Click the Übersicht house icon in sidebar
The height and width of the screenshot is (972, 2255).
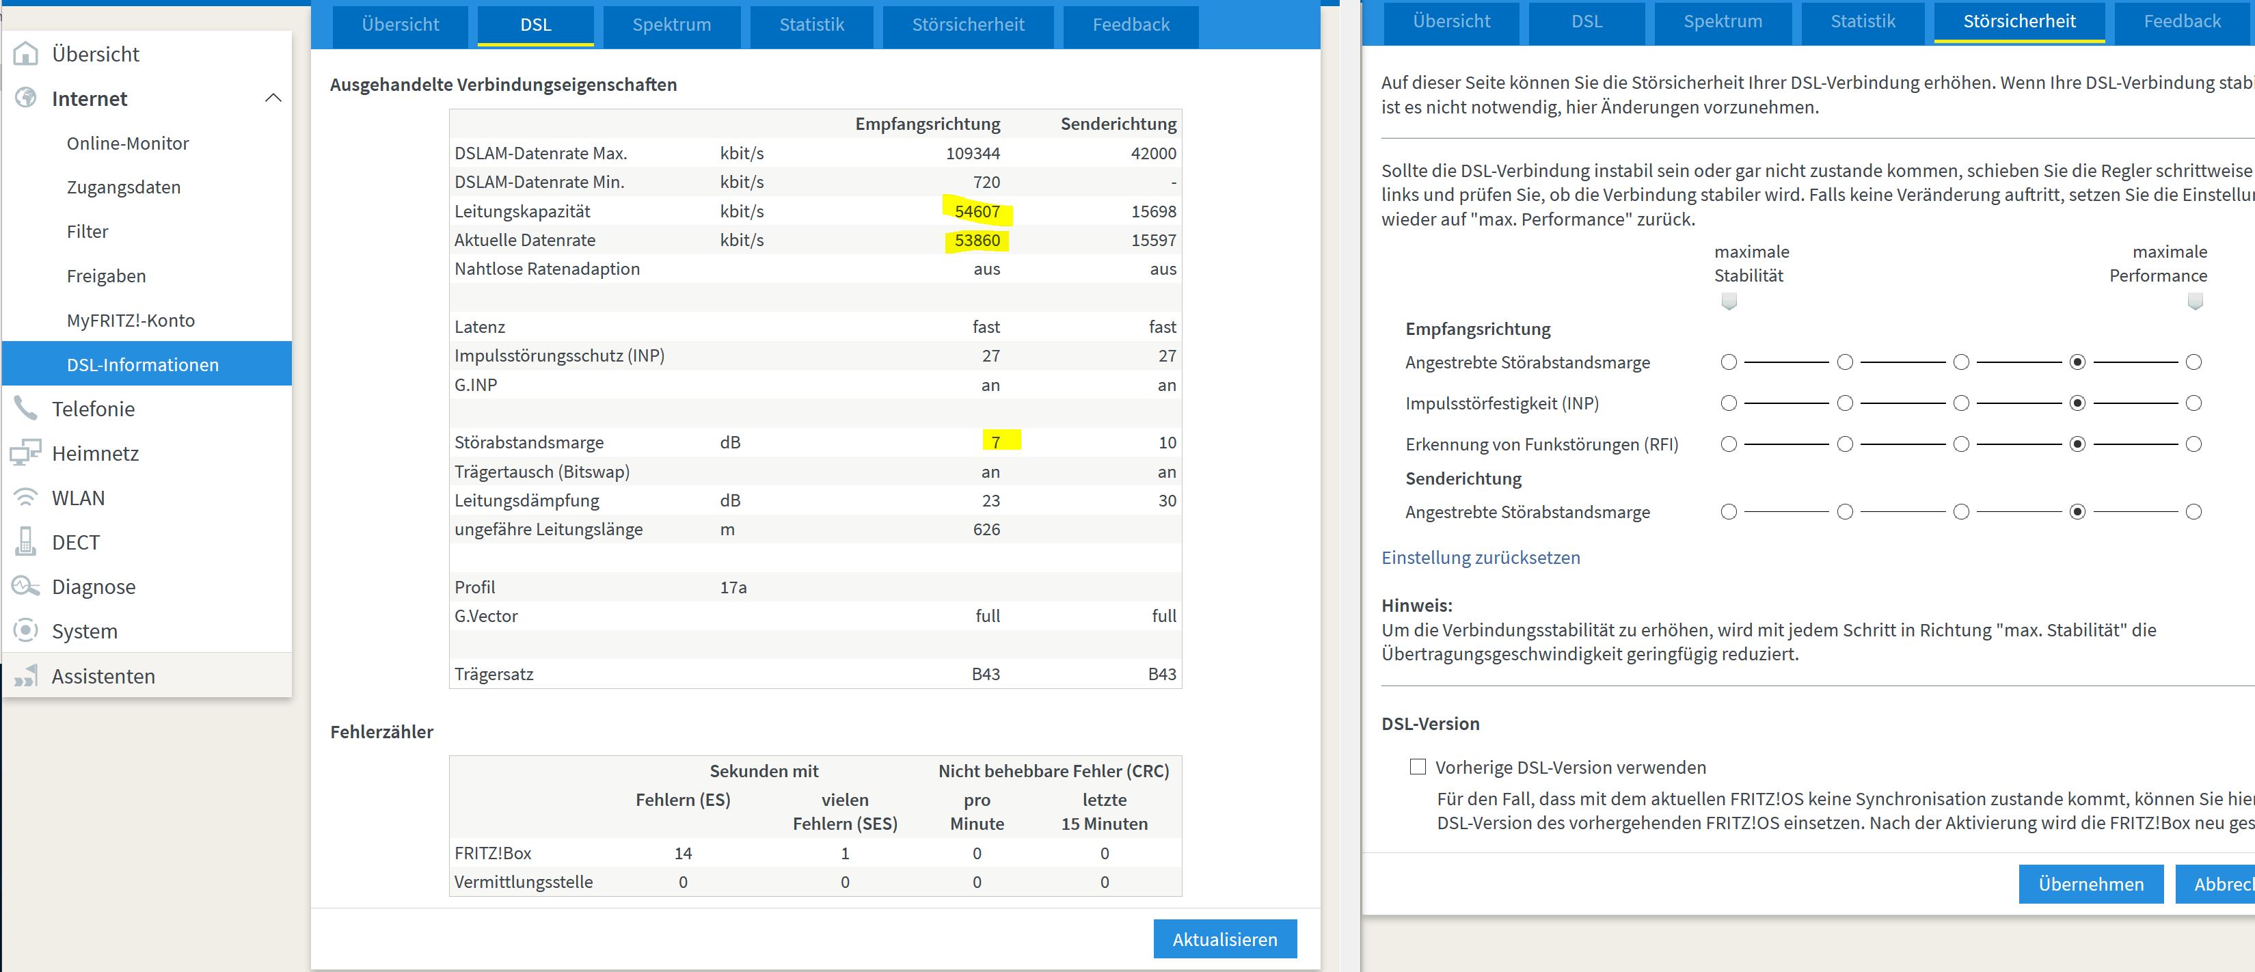click(x=26, y=54)
